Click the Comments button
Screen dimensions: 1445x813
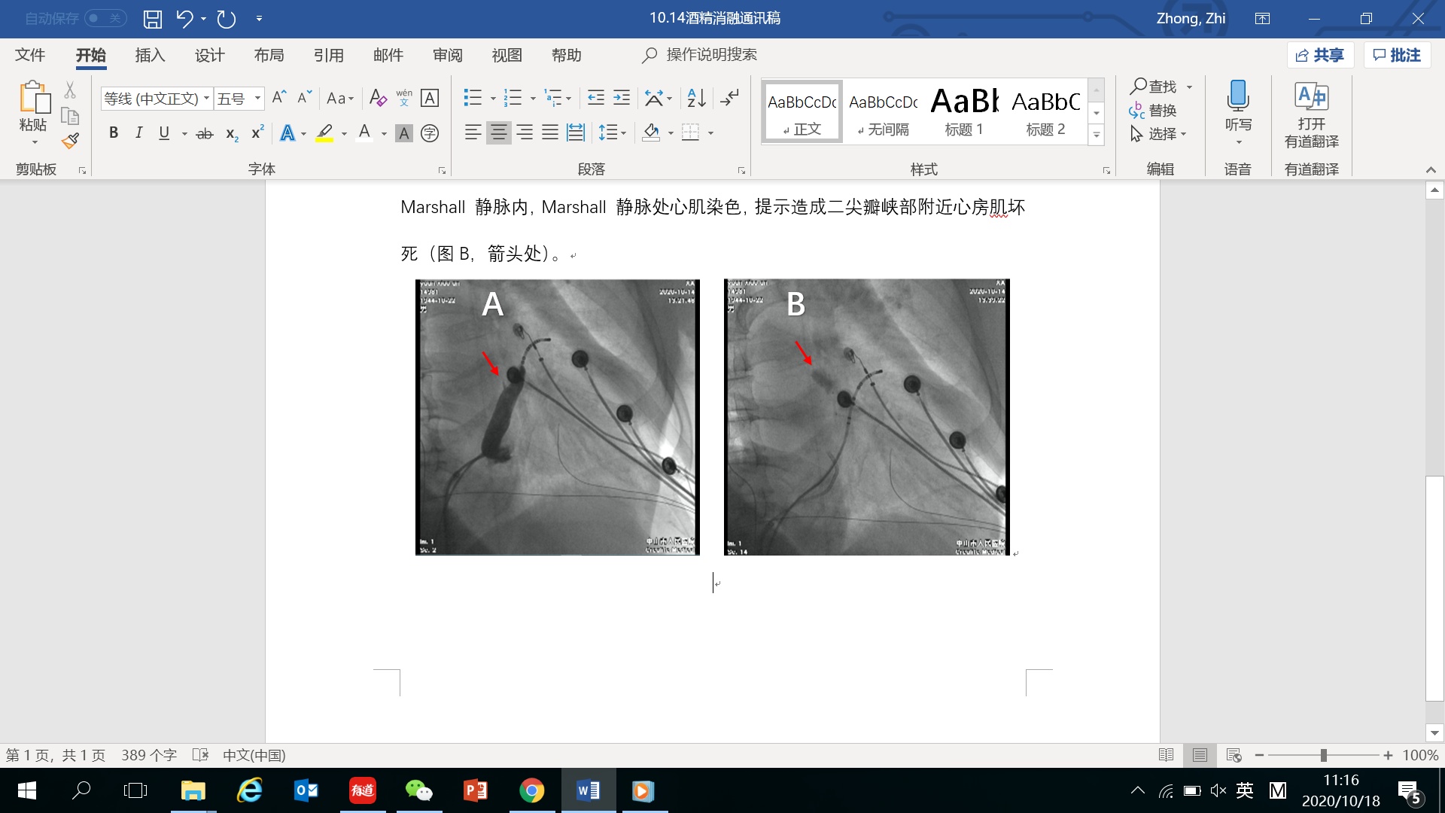point(1397,55)
